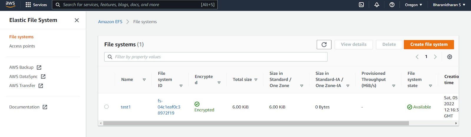Click the header search magnifier icon
The width and height of the screenshot is (471, 137).
58,5
